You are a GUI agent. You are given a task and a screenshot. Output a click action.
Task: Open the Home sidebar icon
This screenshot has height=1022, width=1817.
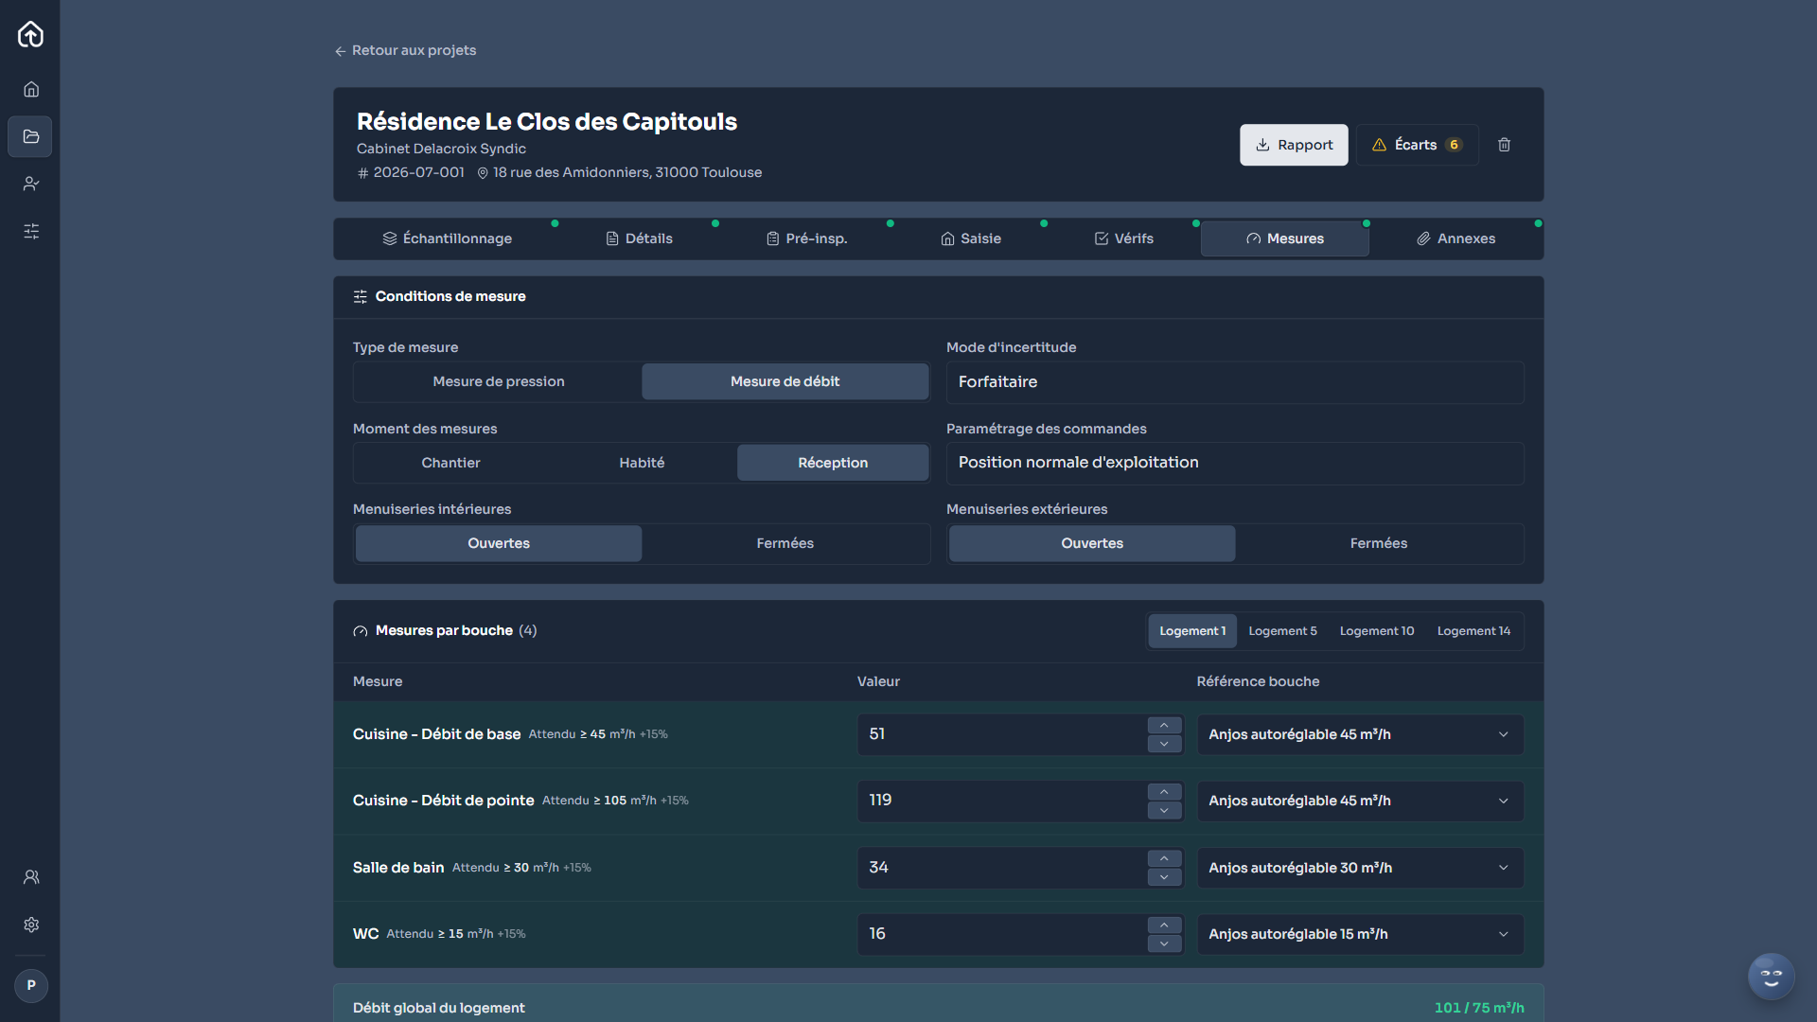(30, 89)
